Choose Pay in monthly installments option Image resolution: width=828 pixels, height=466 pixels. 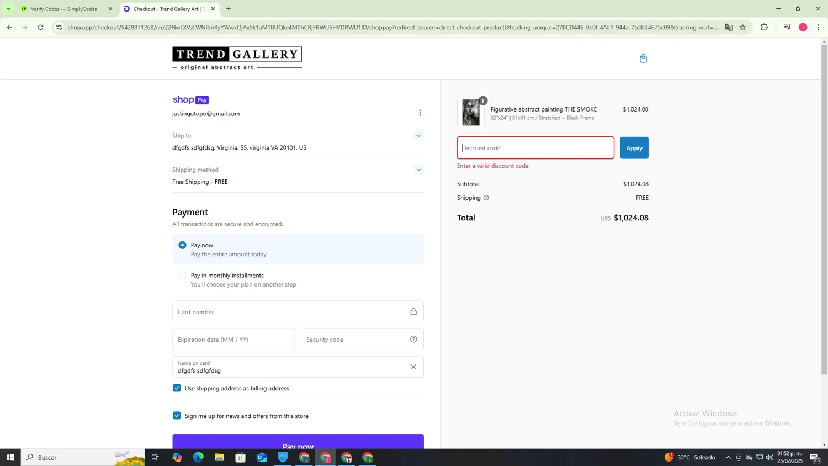pyautogui.click(x=182, y=276)
